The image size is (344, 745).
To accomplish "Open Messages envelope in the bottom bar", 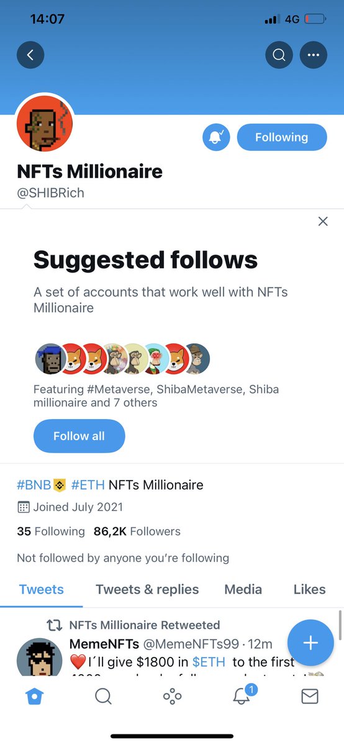I will click(x=309, y=697).
